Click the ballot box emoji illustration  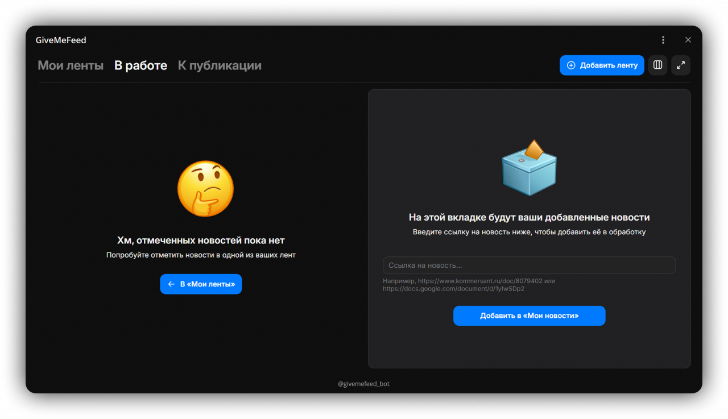click(x=529, y=168)
